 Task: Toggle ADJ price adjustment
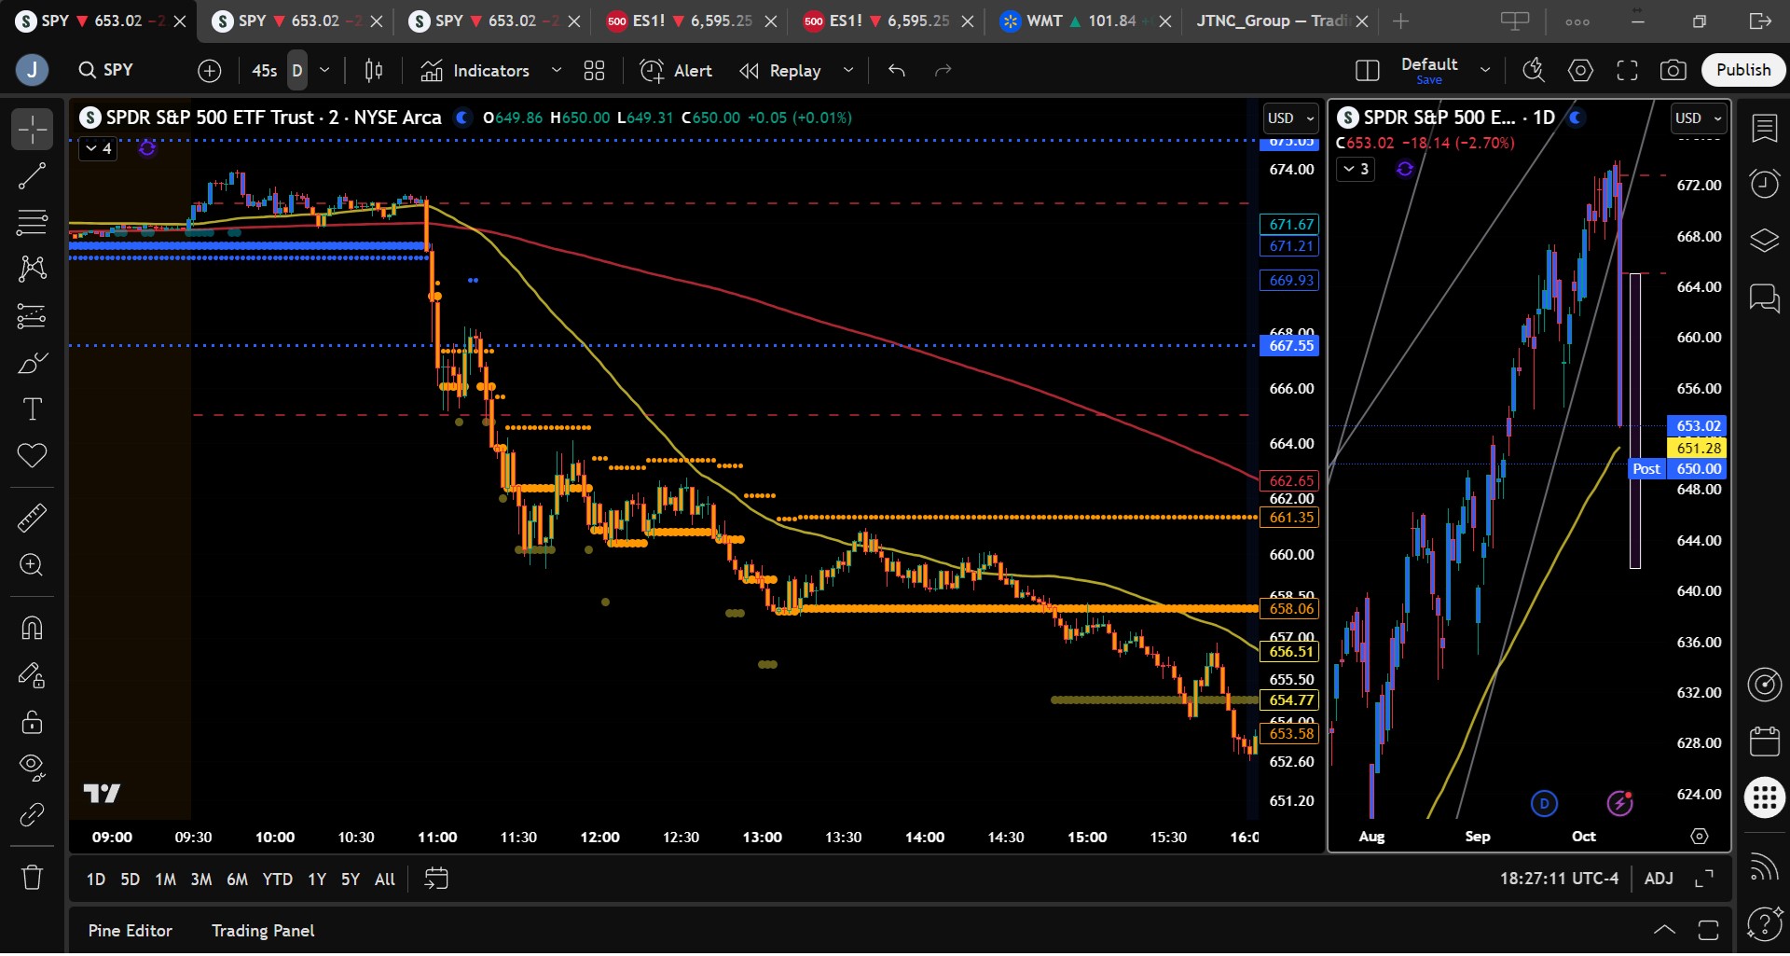point(1659,879)
